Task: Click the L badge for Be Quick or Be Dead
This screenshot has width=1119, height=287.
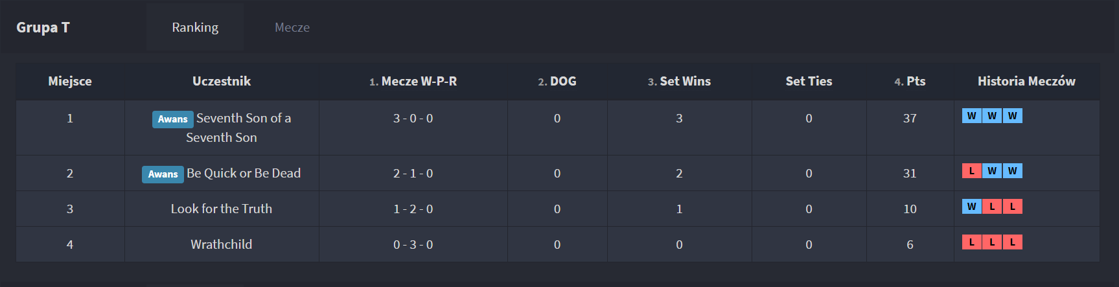Action: (x=971, y=171)
